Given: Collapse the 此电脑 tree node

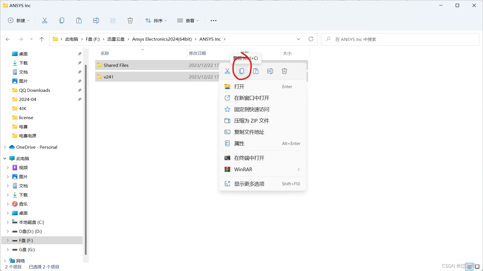Looking at the screenshot, I should [5, 158].
